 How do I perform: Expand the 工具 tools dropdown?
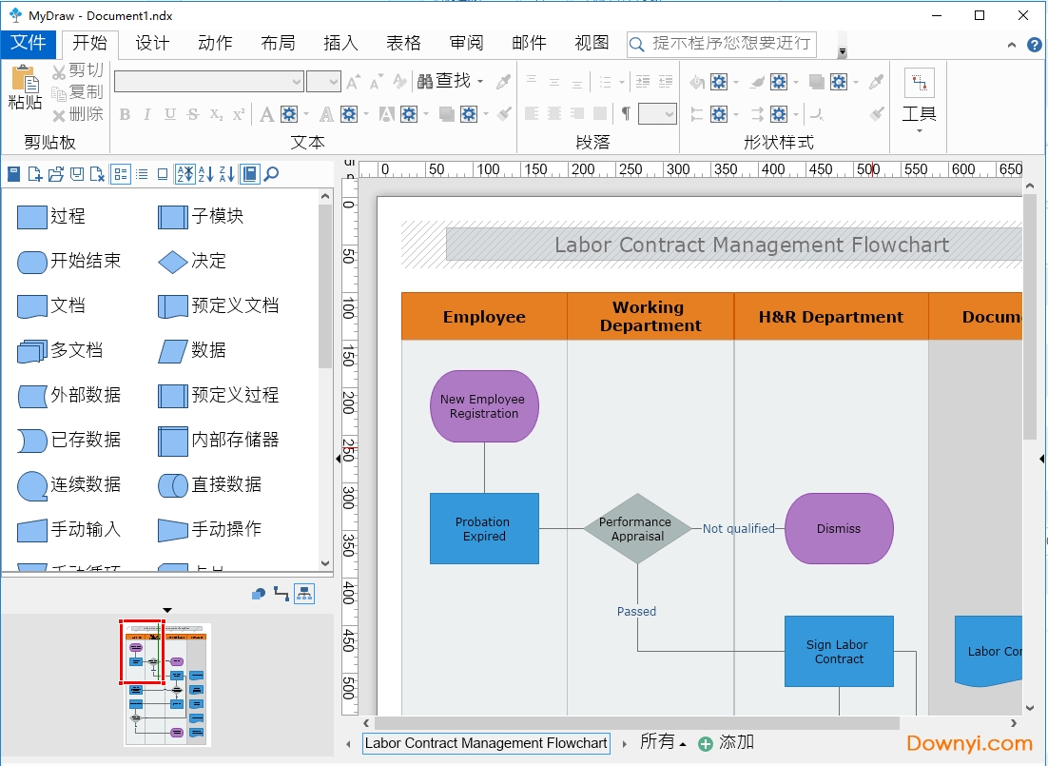[919, 129]
